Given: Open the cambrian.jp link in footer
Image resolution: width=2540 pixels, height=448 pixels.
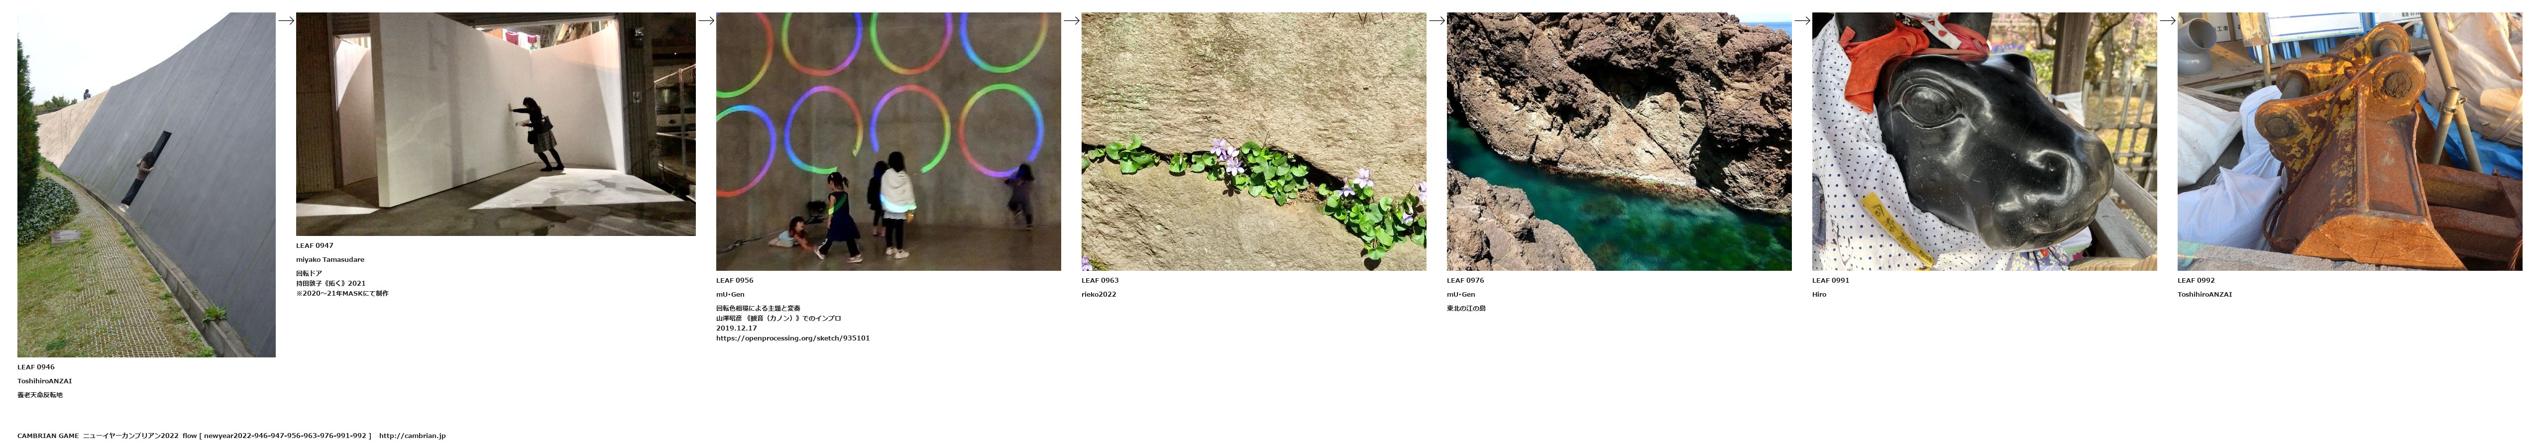Looking at the screenshot, I should click(x=412, y=435).
